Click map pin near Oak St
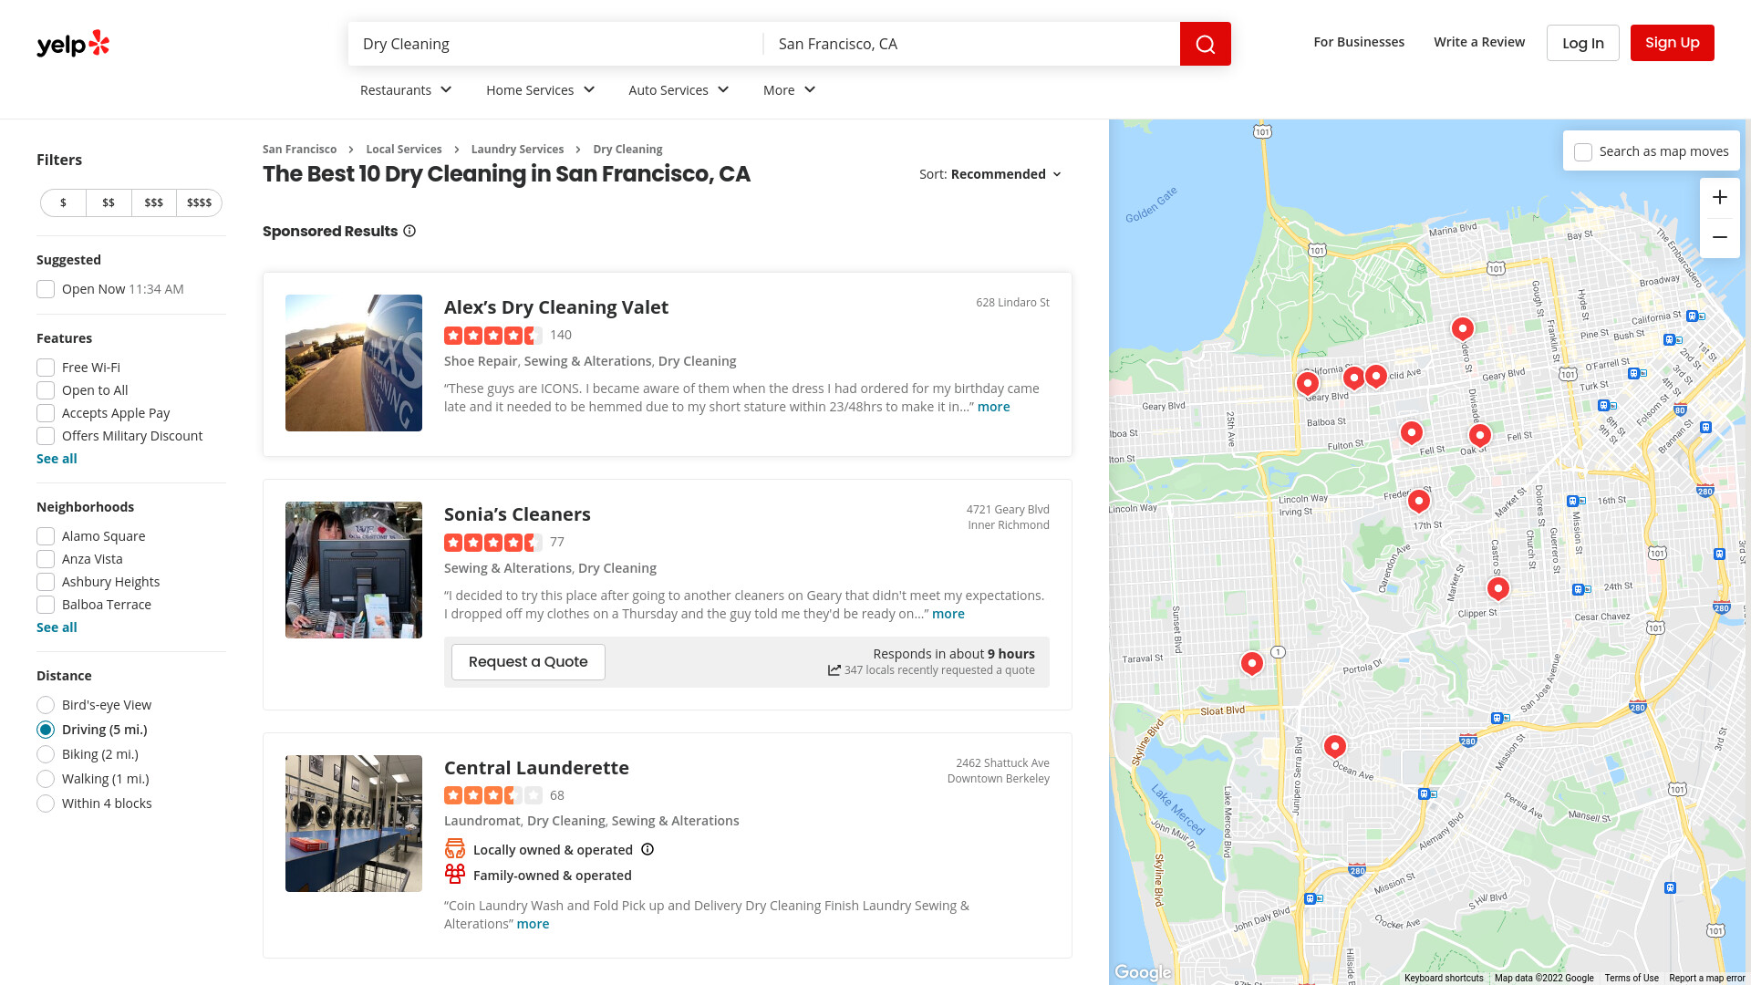 pos(1479,435)
